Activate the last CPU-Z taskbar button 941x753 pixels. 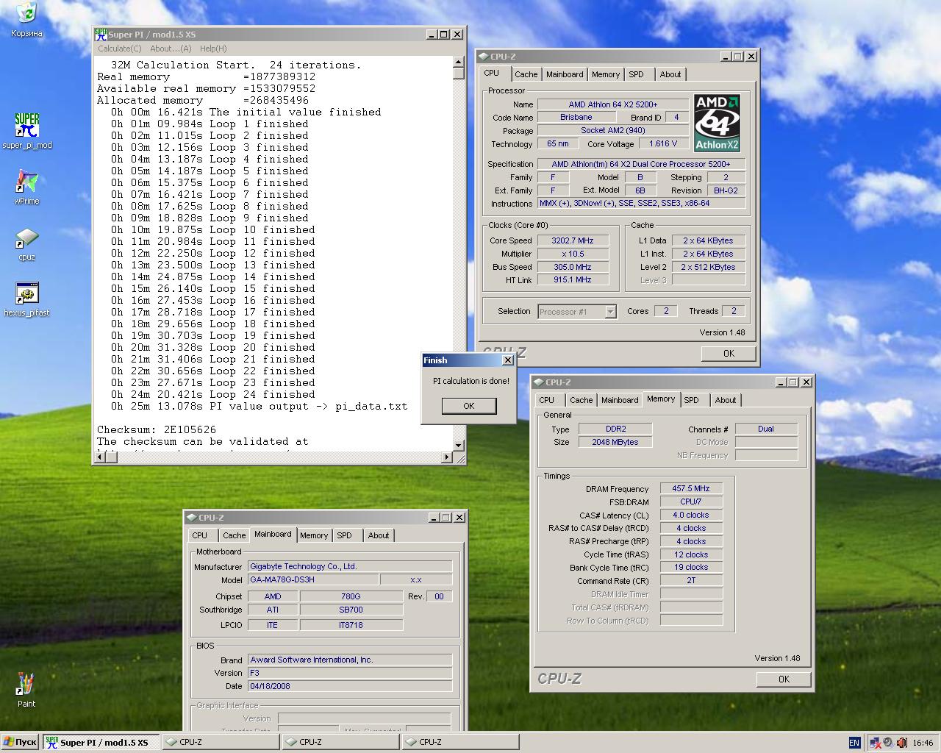(460, 743)
